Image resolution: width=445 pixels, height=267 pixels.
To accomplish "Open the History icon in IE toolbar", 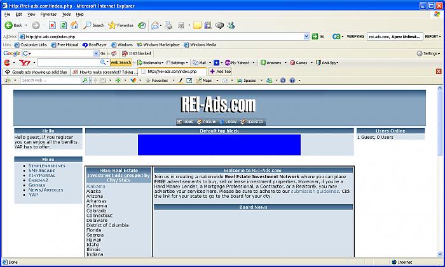I will [142, 25].
